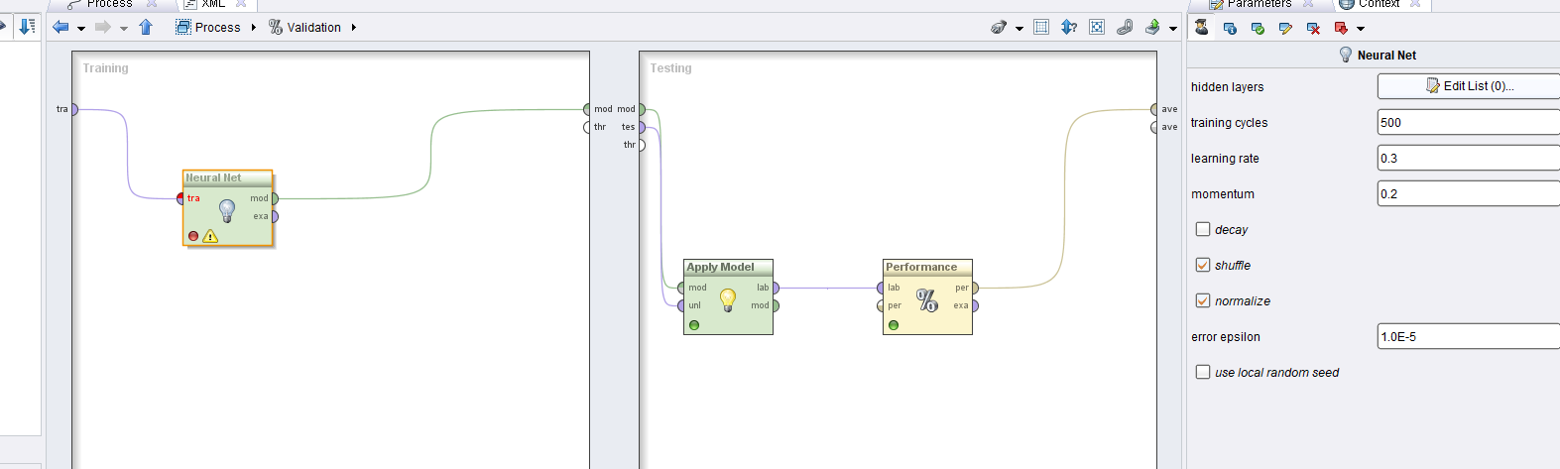Click Neural Net's red tra input port
Viewport: 1560px width, 469px height.
[180, 198]
